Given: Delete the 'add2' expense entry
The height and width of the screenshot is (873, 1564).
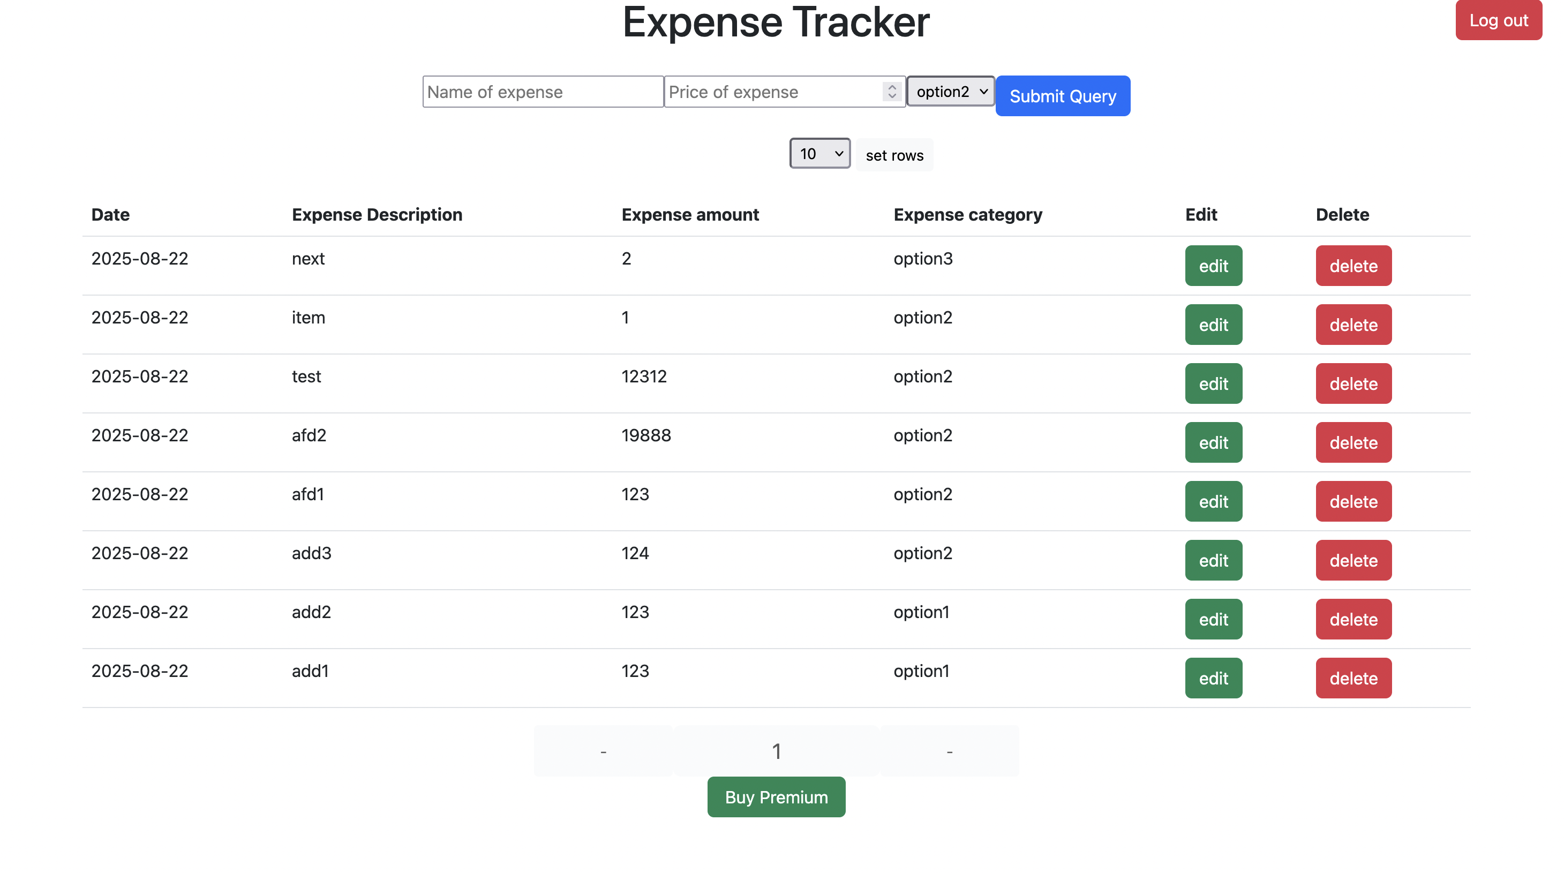Looking at the screenshot, I should click(1353, 619).
